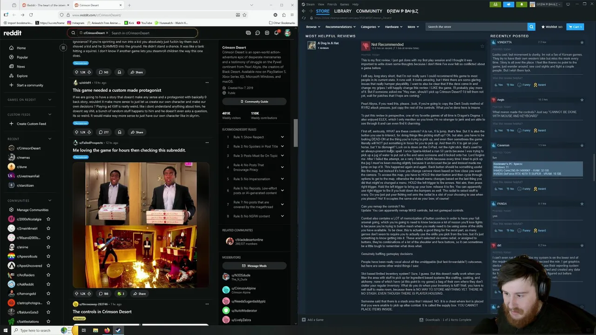Open Steam Recommendations dropdown
The width and height of the screenshot is (596, 335).
[340, 27]
